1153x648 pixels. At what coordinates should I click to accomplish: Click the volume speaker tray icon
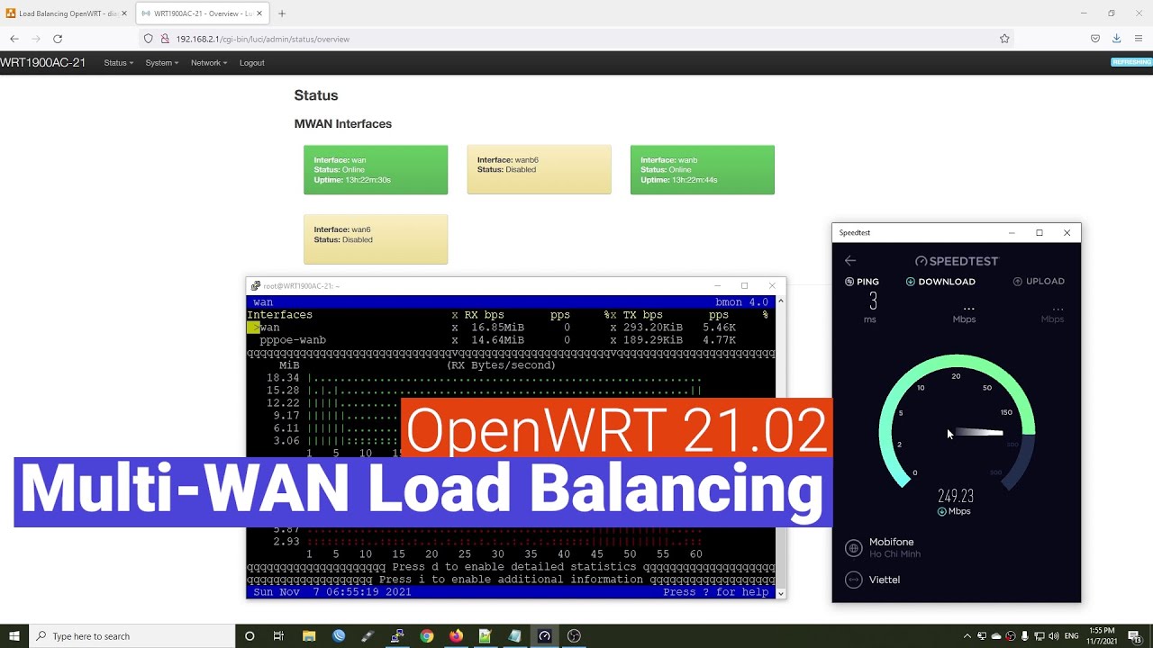click(1056, 636)
